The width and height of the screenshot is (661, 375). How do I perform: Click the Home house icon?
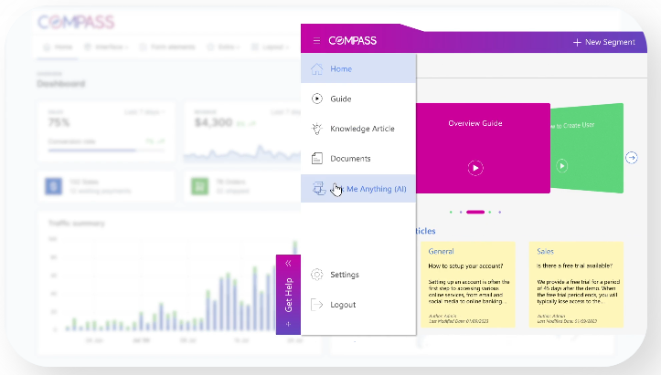coord(316,68)
